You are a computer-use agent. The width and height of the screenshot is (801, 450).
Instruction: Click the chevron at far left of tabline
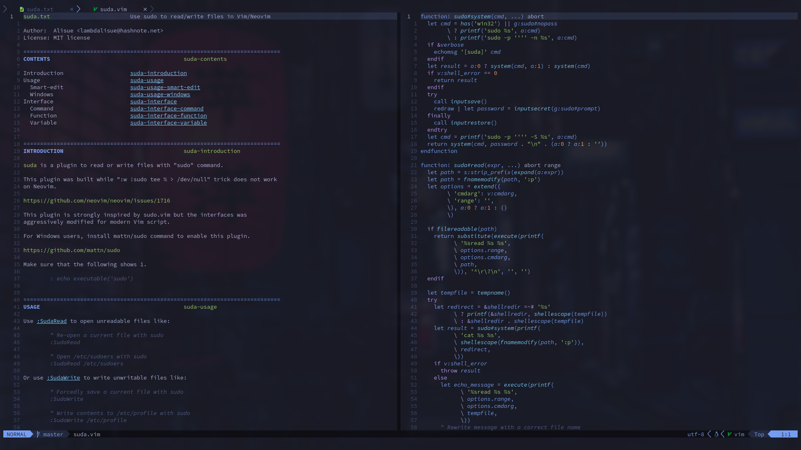point(5,9)
